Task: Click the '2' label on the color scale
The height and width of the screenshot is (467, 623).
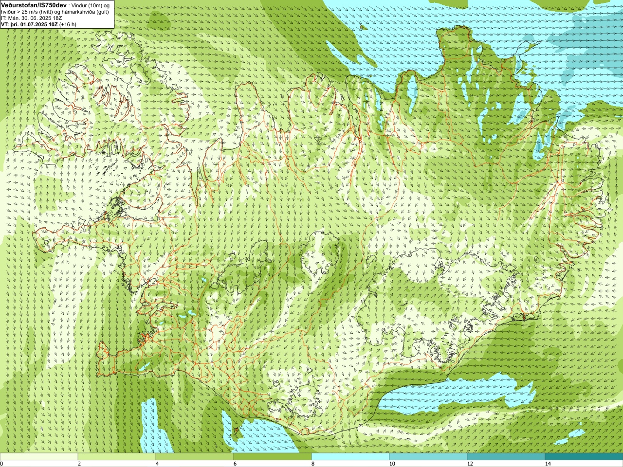Action: pyautogui.click(x=79, y=464)
